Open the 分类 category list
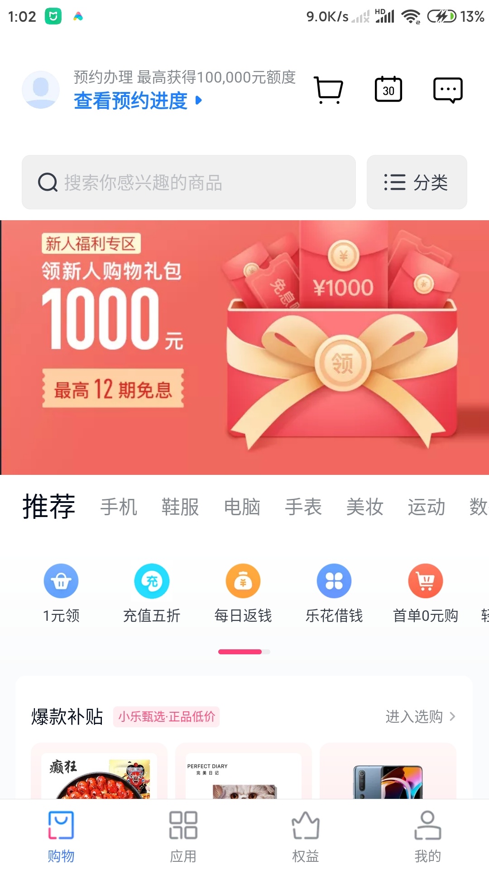The image size is (489, 870). point(417,182)
